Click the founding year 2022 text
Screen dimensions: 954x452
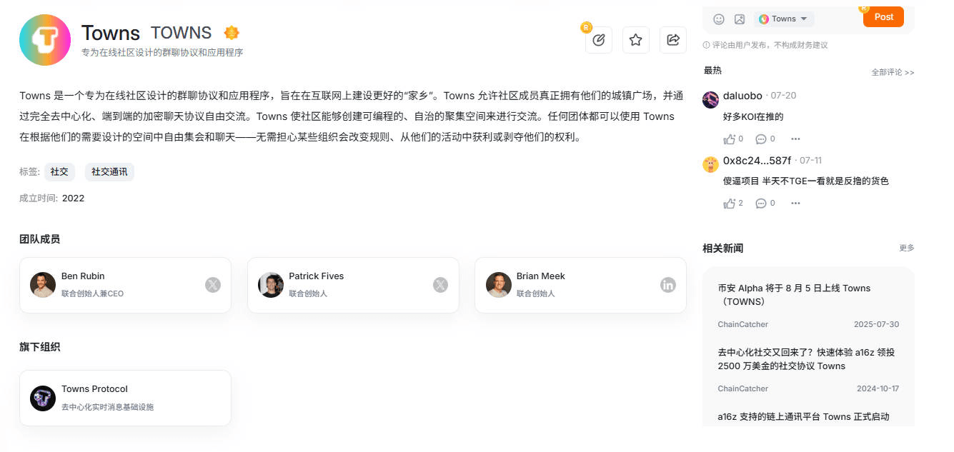(x=73, y=199)
